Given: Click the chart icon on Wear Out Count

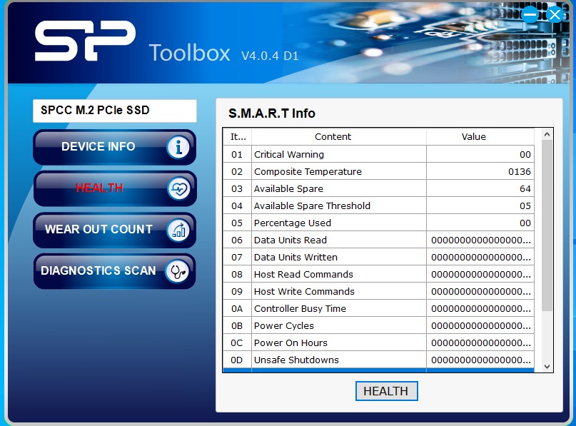Looking at the screenshot, I should [178, 230].
